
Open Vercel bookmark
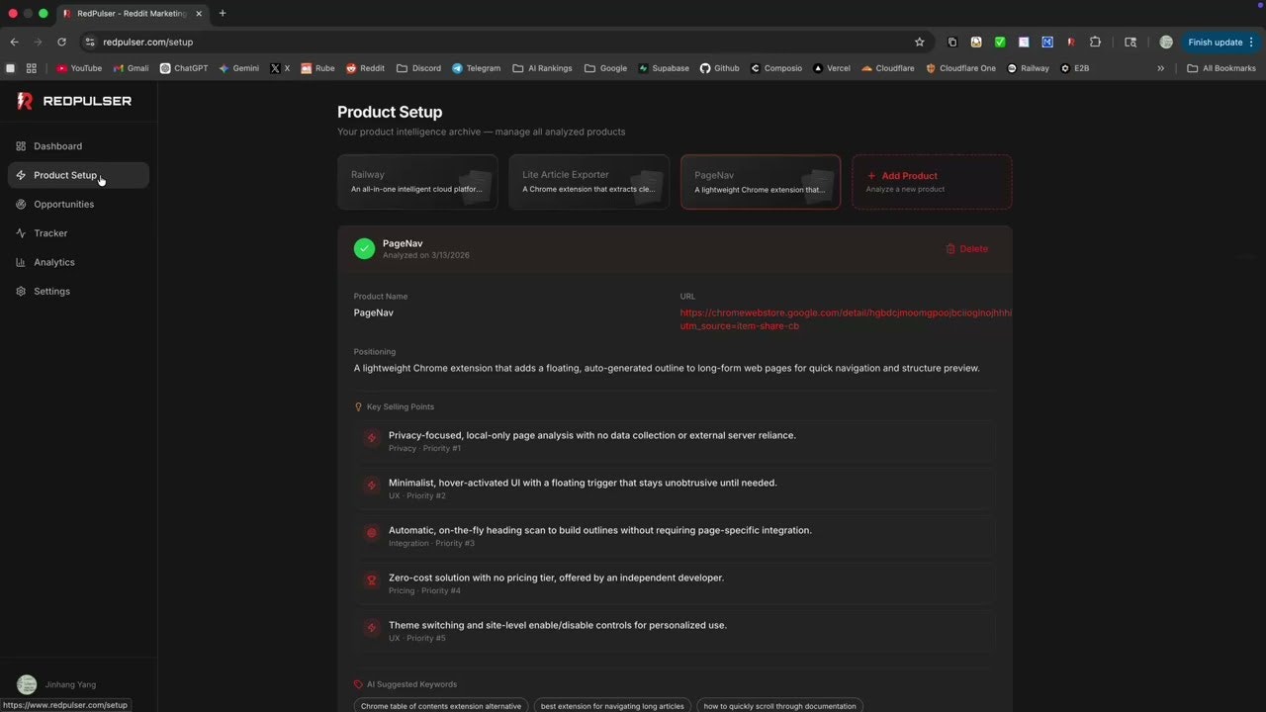coord(831,68)
